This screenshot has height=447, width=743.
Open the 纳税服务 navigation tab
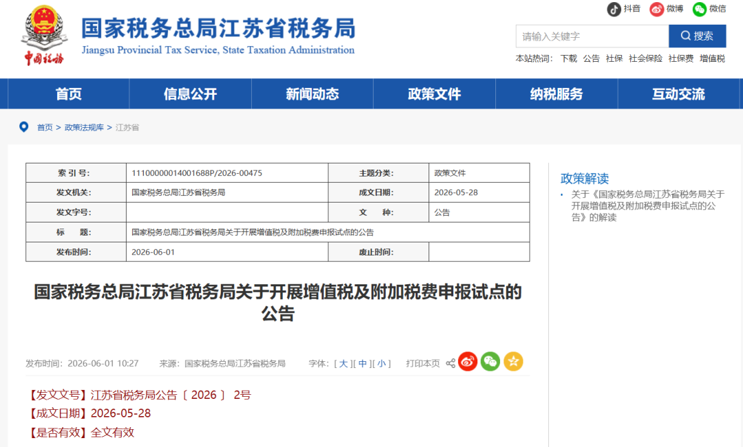(557, 93)
